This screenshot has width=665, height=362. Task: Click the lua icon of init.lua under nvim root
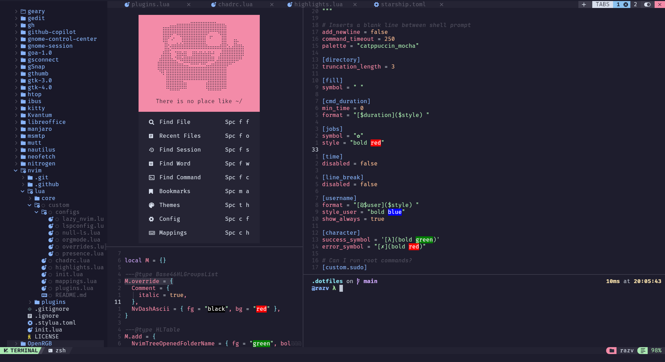tap(30, 330)
